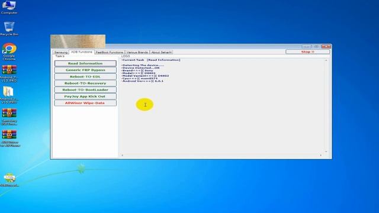Image resolution: width=379 pixels, height=213 pixels.
Task: Click the log horizontal scroll left arrow
Action: pyautogui.click(x=123, y=155)
